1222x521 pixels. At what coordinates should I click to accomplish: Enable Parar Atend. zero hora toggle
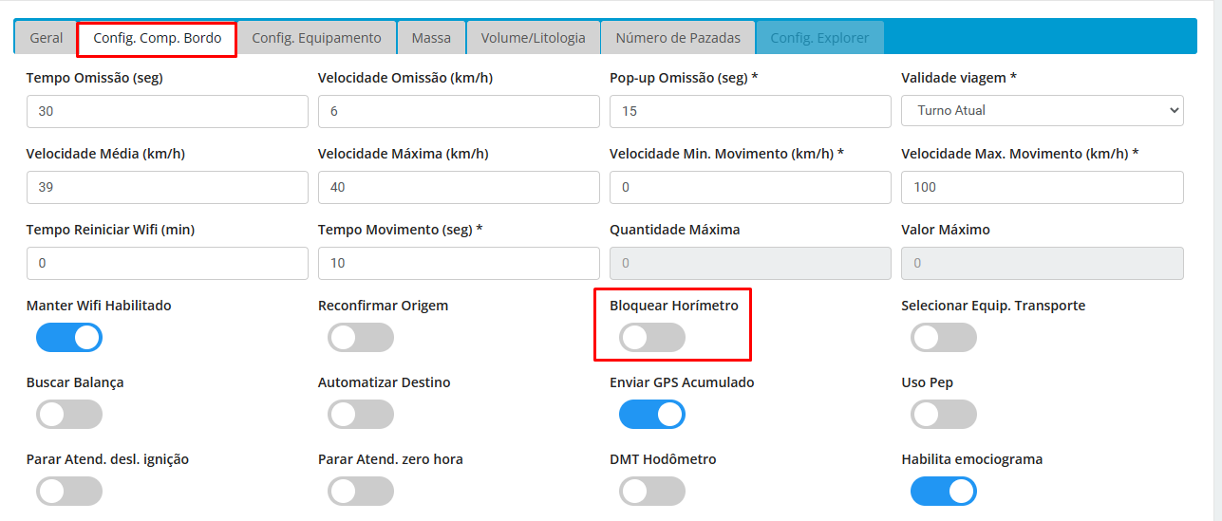(361, 492)
